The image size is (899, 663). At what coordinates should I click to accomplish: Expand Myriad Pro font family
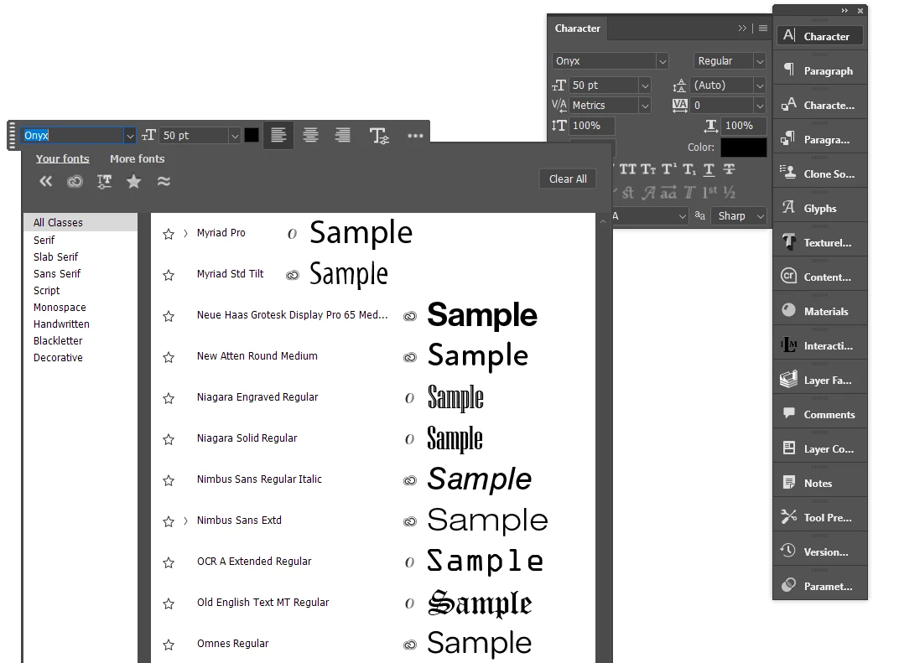tap(186, 233)
